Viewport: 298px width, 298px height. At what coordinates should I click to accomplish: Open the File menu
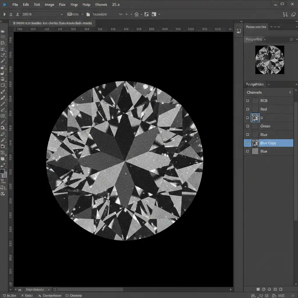(x=15, y=5)
